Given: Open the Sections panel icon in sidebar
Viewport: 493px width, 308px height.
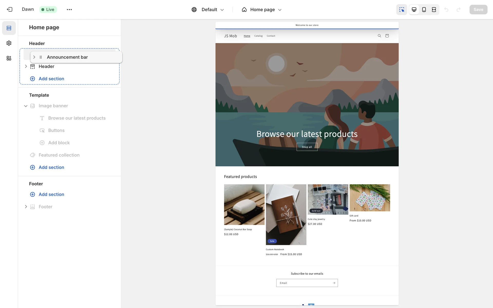Looking at the screenshot, I should pos(9,28).
